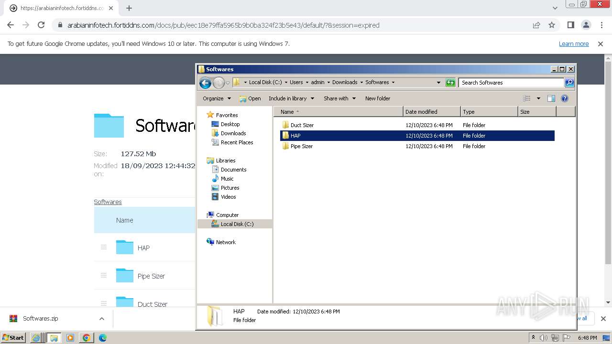Open Pipe Sizer folder on the webpage

coord(151,276)
